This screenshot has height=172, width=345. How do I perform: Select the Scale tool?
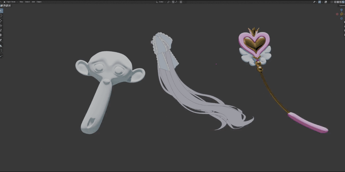click(1, 30)
